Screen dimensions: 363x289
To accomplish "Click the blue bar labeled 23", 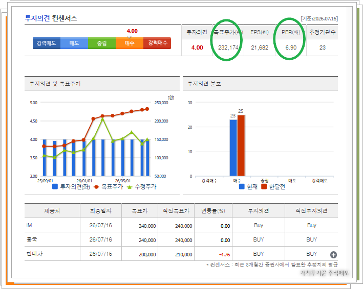I will point(233,148).
